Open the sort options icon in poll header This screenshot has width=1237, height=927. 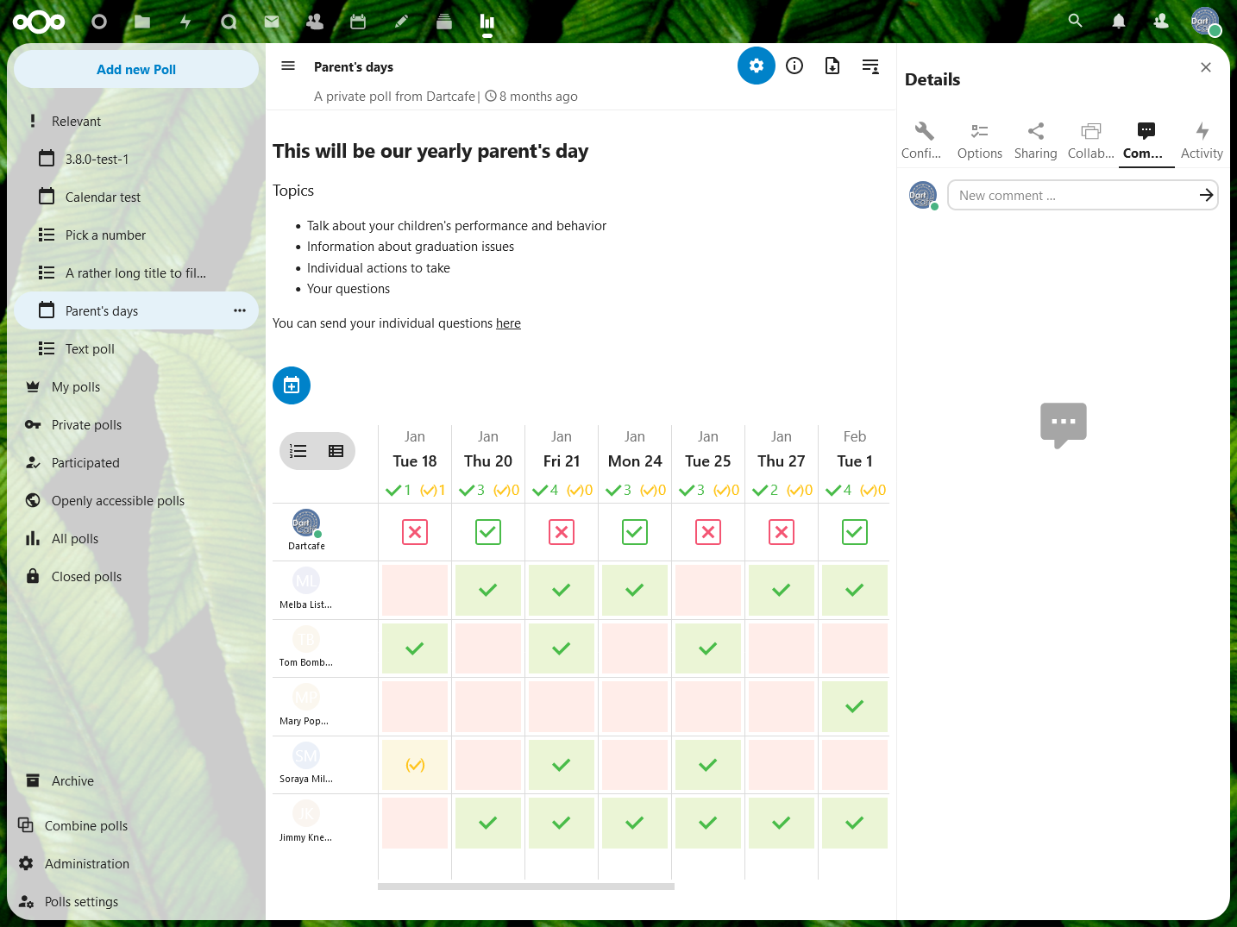click(x=870, y=66)
